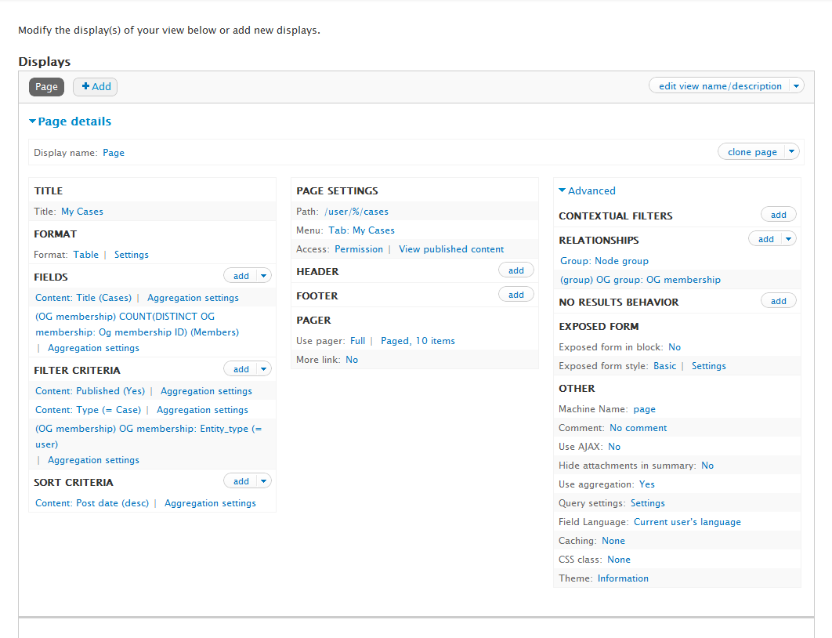832x638 pixels.
Task: Change Exposed form in block setting
Action: tap(675, 347)
